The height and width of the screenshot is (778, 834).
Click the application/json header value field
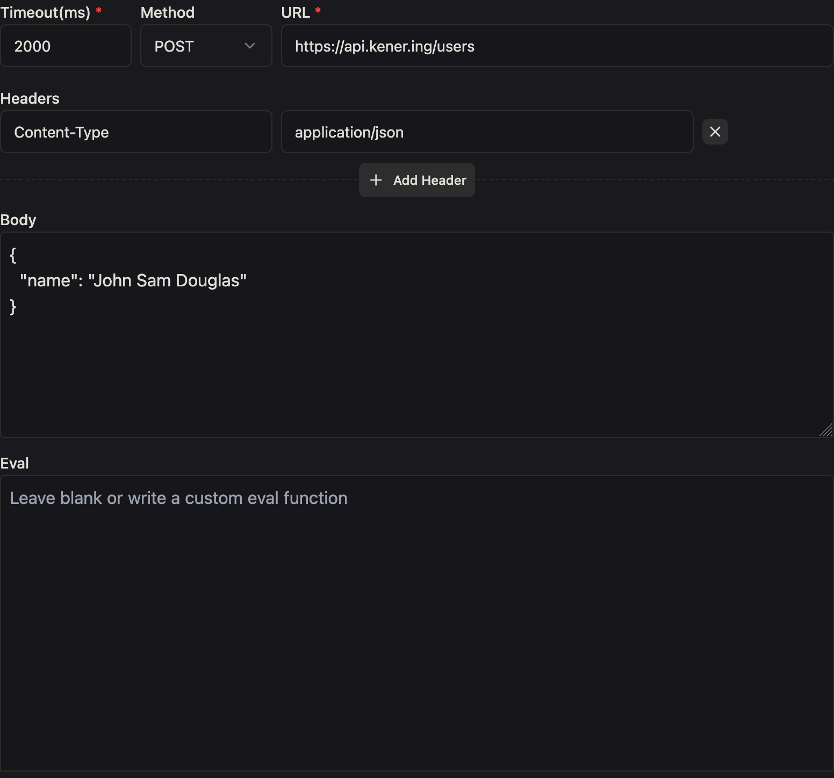487,132
